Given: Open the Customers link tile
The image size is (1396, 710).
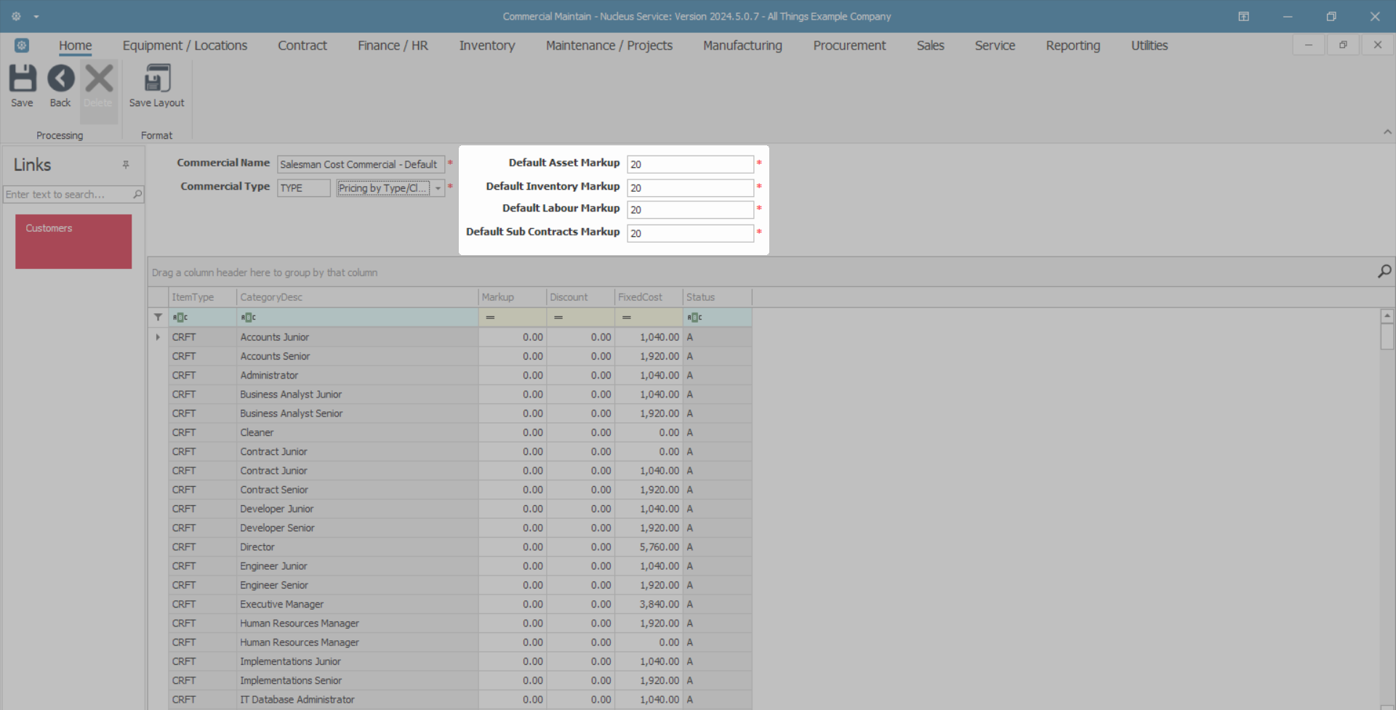Looking at the screenshot, I should pyautogui.click(x=73, y=241).
